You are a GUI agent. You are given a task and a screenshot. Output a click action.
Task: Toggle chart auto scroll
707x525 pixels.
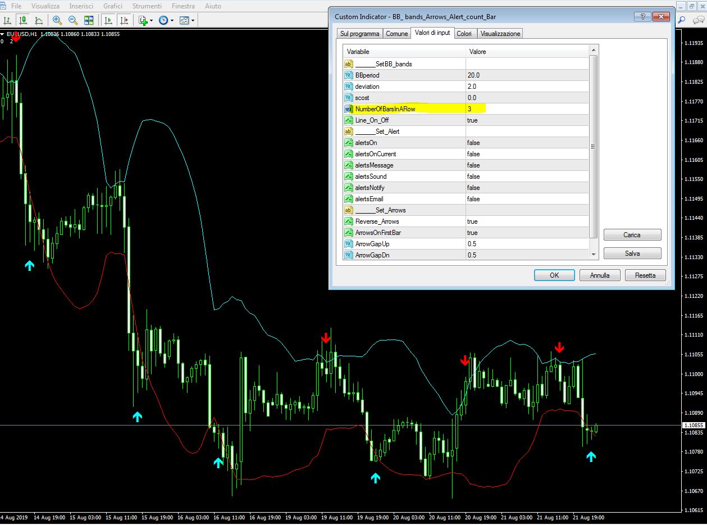point(108,20)
